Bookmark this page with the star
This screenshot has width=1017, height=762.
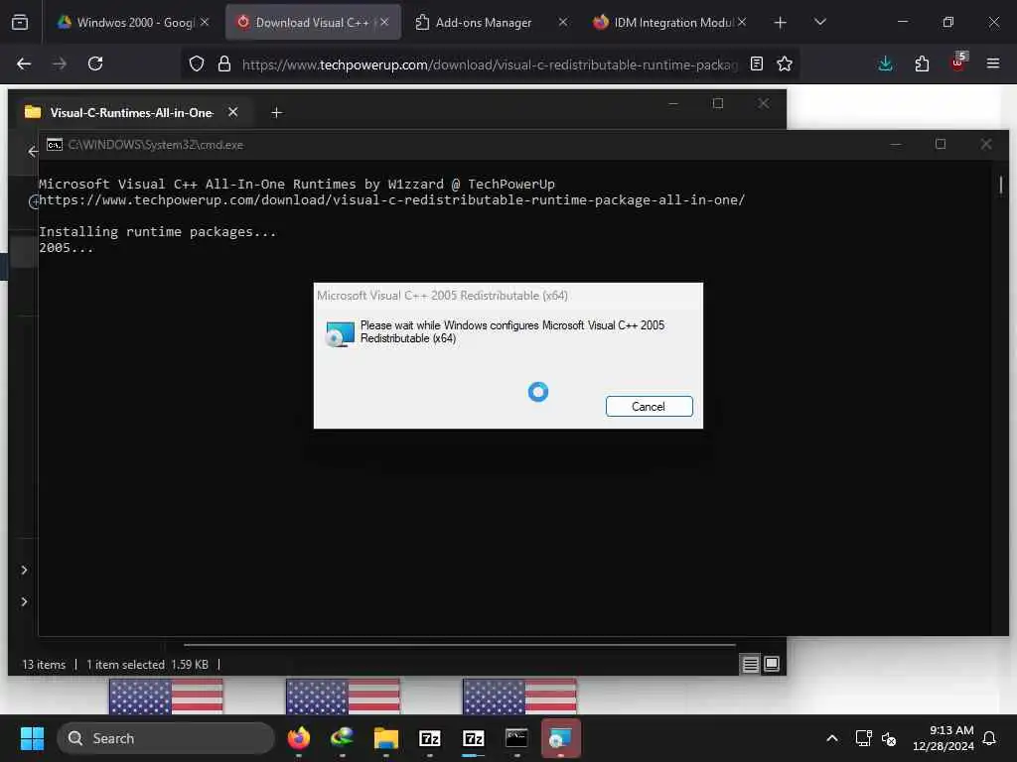[785, 63]
